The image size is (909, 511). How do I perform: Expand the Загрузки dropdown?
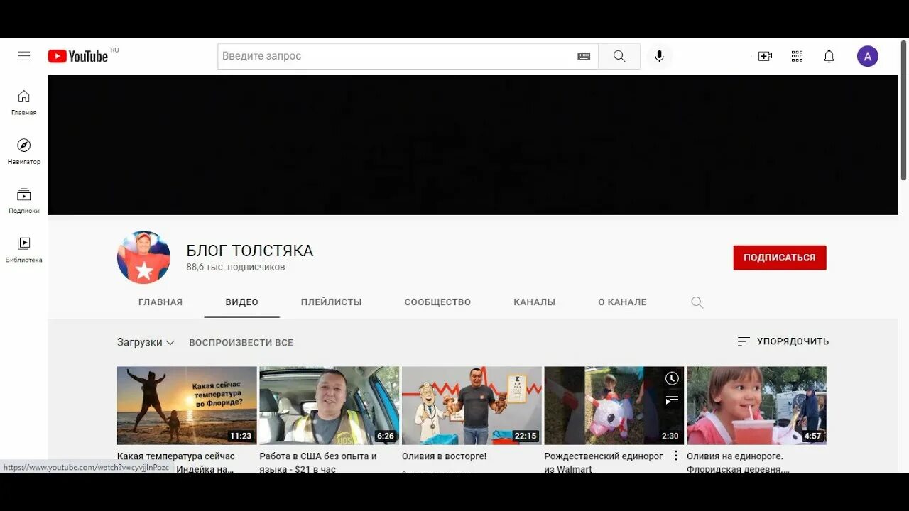pyautogui.click(x=146, y=342)
